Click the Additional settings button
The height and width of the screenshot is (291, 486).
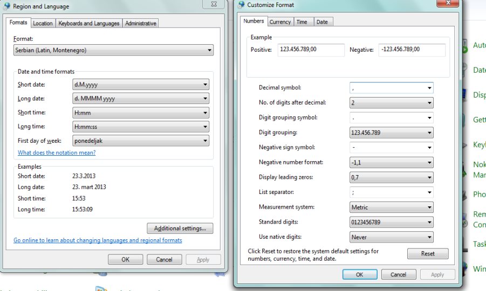[x=180, y=228]
